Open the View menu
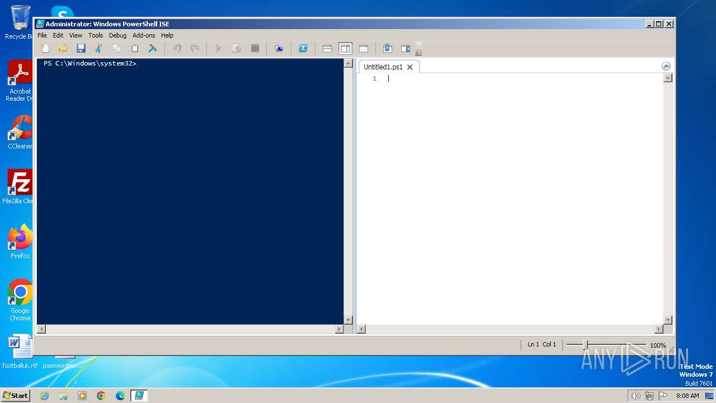Viewport: 716px width, 403px height. 76,35
